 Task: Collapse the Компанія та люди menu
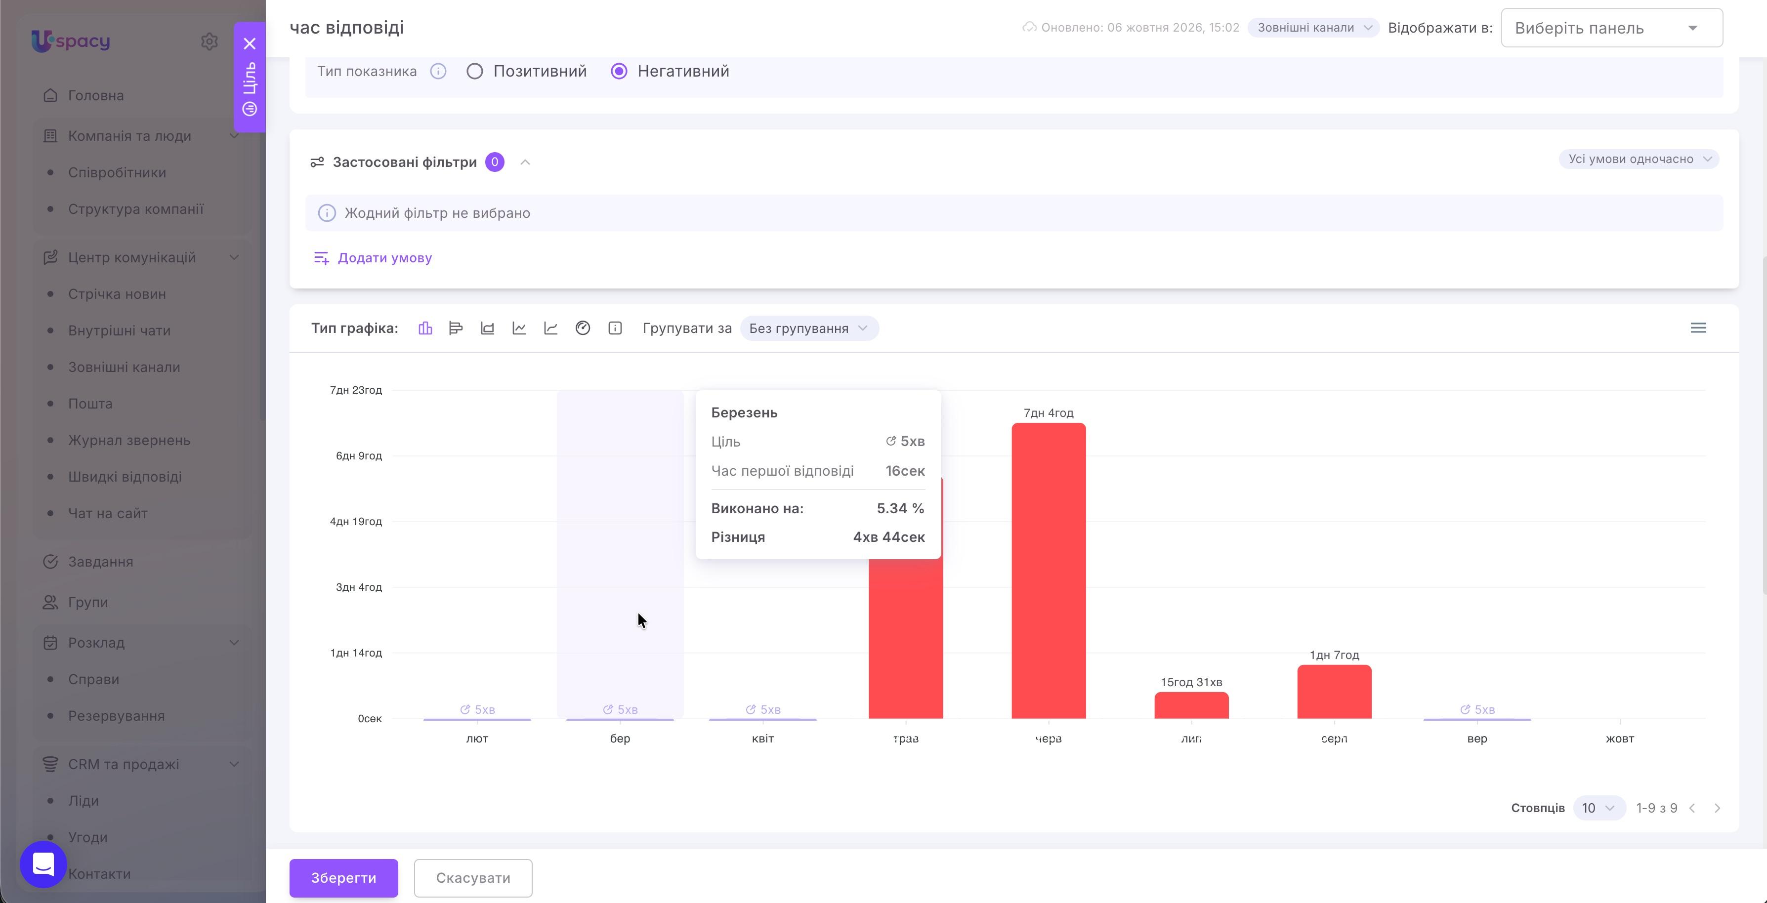tap(234, 136)
